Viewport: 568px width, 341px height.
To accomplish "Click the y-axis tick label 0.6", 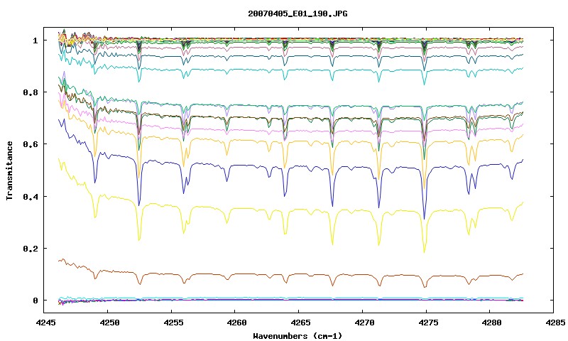I will (x=31, y=144).
